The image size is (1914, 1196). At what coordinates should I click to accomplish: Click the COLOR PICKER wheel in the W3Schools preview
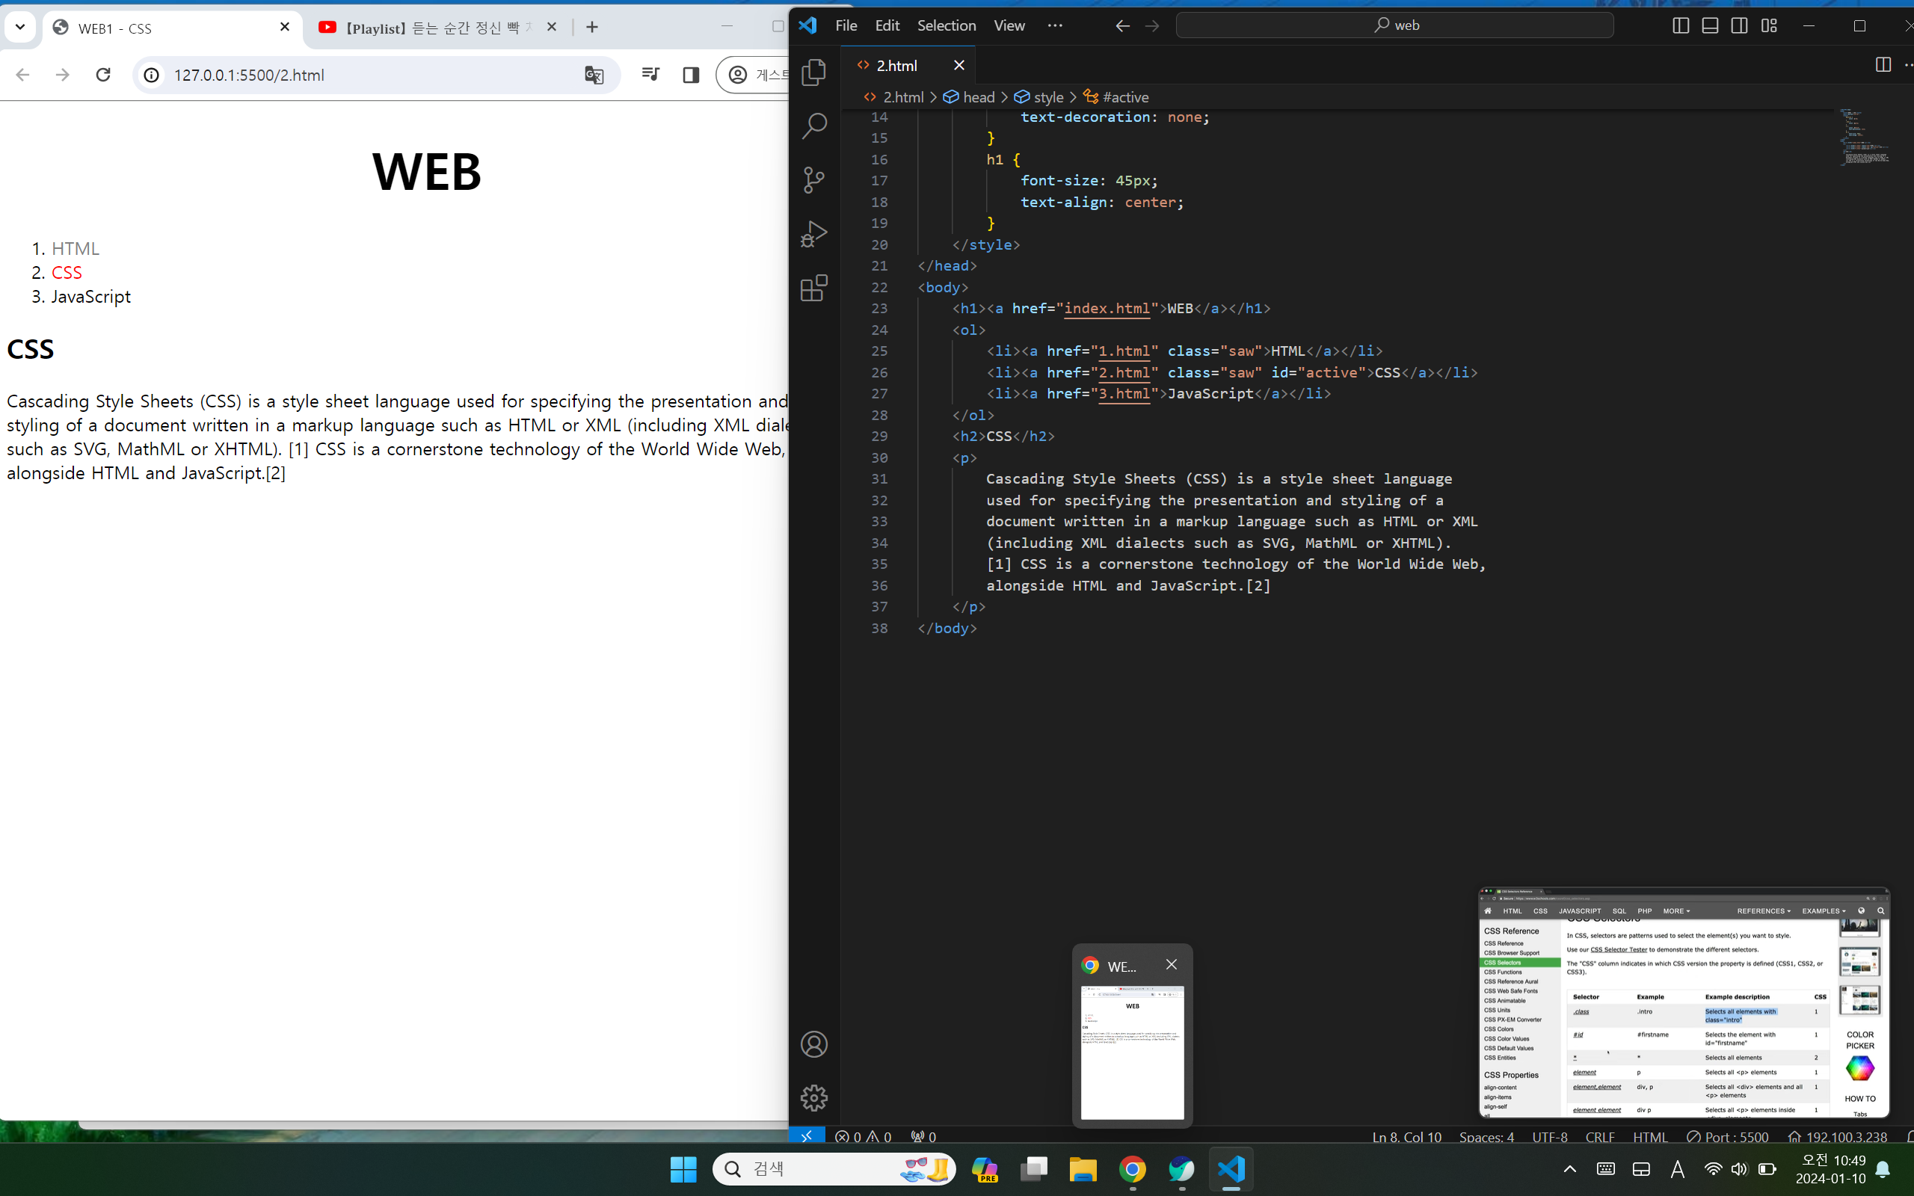(x=1859, y=1068)
